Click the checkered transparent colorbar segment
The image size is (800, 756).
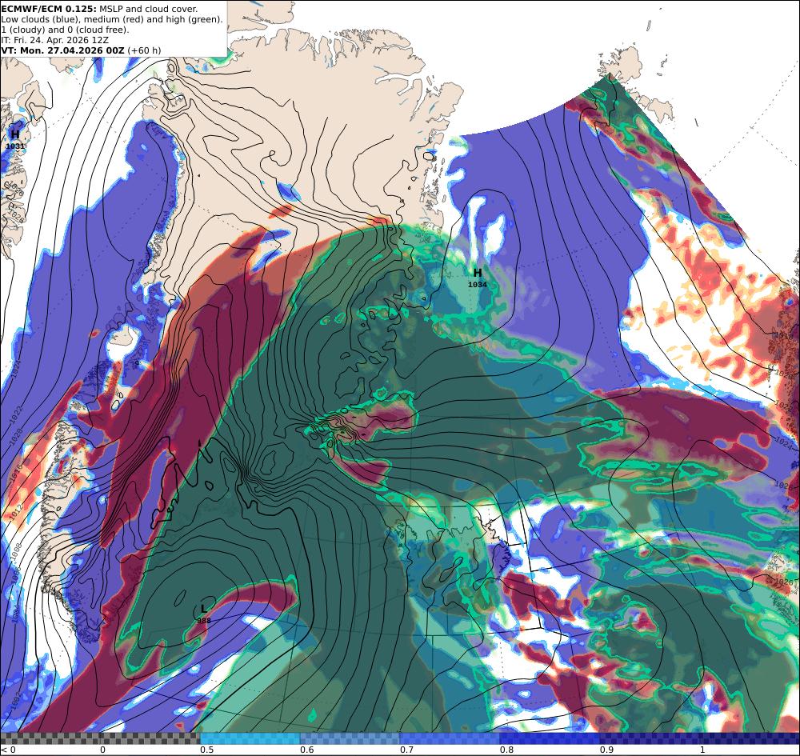pos(100,738)
